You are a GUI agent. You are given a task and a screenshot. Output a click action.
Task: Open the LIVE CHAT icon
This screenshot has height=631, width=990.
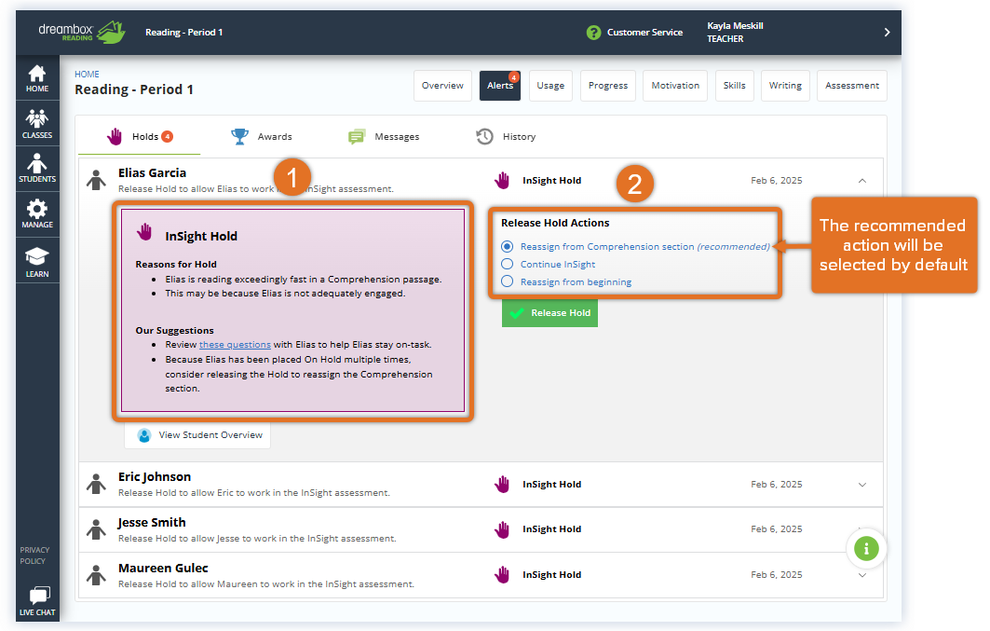click(36, 599)
